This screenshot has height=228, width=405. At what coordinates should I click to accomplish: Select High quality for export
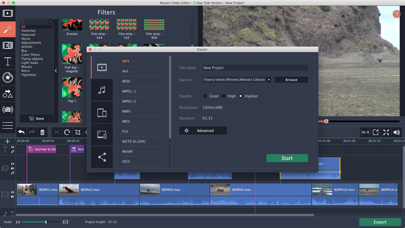(x=223, y=96)
